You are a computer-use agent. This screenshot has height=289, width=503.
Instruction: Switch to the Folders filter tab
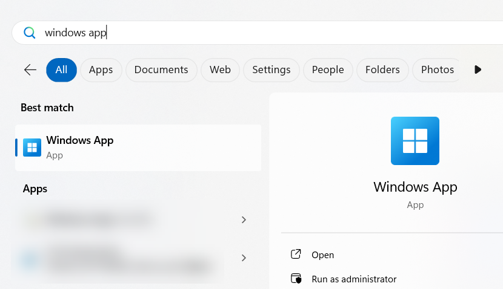coord(382,70)
